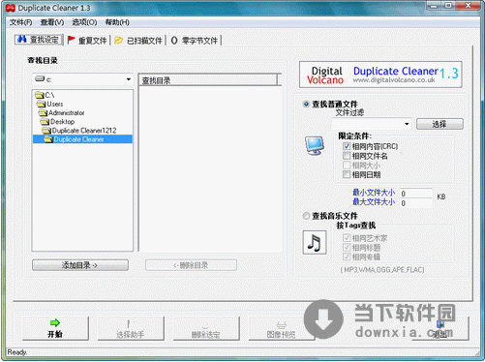Select the 查找普通文件 radio button
Screen dimensions: 485x362
(306, 105)
